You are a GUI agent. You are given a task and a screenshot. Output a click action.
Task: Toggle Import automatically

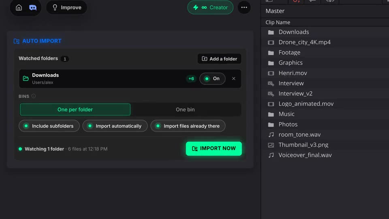pos(115,126)
